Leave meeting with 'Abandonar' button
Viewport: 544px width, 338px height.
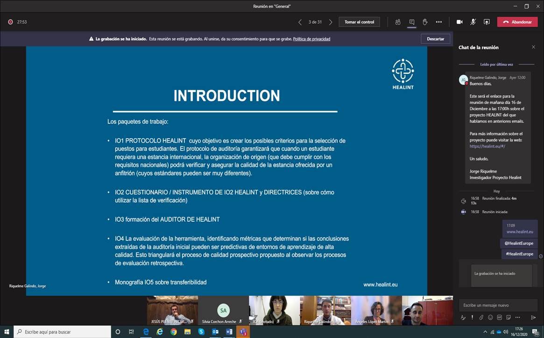(x=517, y=22)
